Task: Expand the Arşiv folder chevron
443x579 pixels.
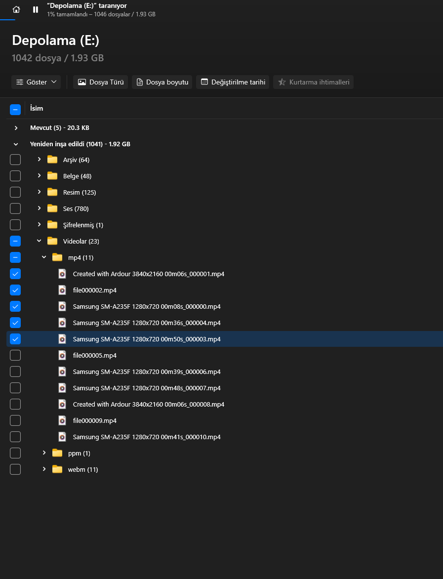Action: pos(39,159)
